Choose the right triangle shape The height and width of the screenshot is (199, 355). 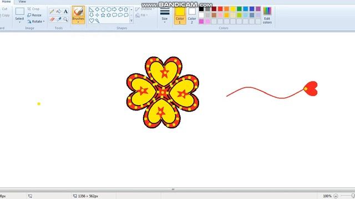tap(92, 9)
